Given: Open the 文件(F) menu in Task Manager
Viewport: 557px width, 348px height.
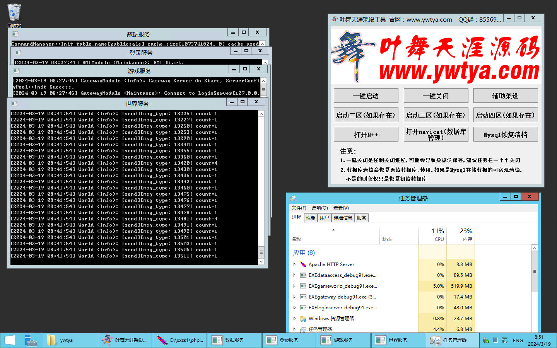Looking at the screenshot, I should pos(299,208).
